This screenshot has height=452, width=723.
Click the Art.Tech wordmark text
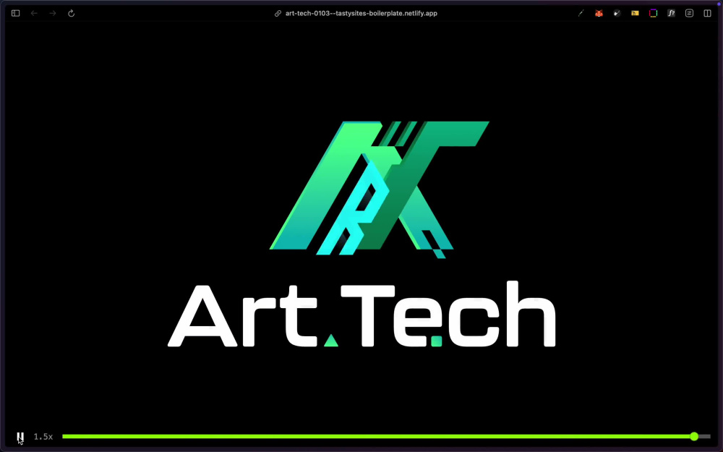pyautogui.click(x=361, y=315)
